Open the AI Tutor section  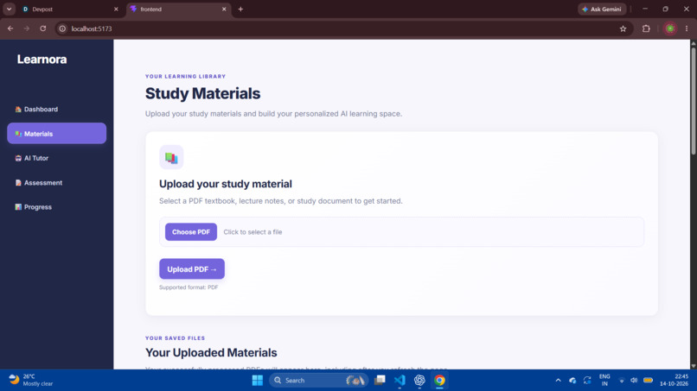pyautogui.click(x=56, y=158)
